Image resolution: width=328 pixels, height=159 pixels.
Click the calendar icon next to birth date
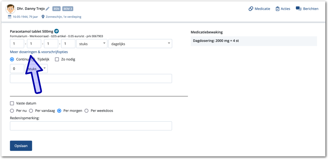pyautogui.click(x=10, y=17)
